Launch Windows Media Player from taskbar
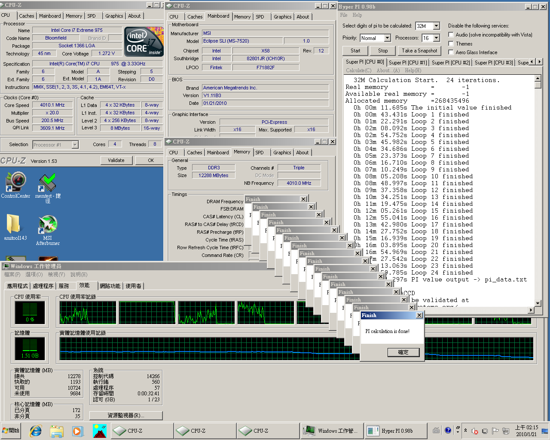The width and height of the screenshot is (550, 440). click(77, 431)
